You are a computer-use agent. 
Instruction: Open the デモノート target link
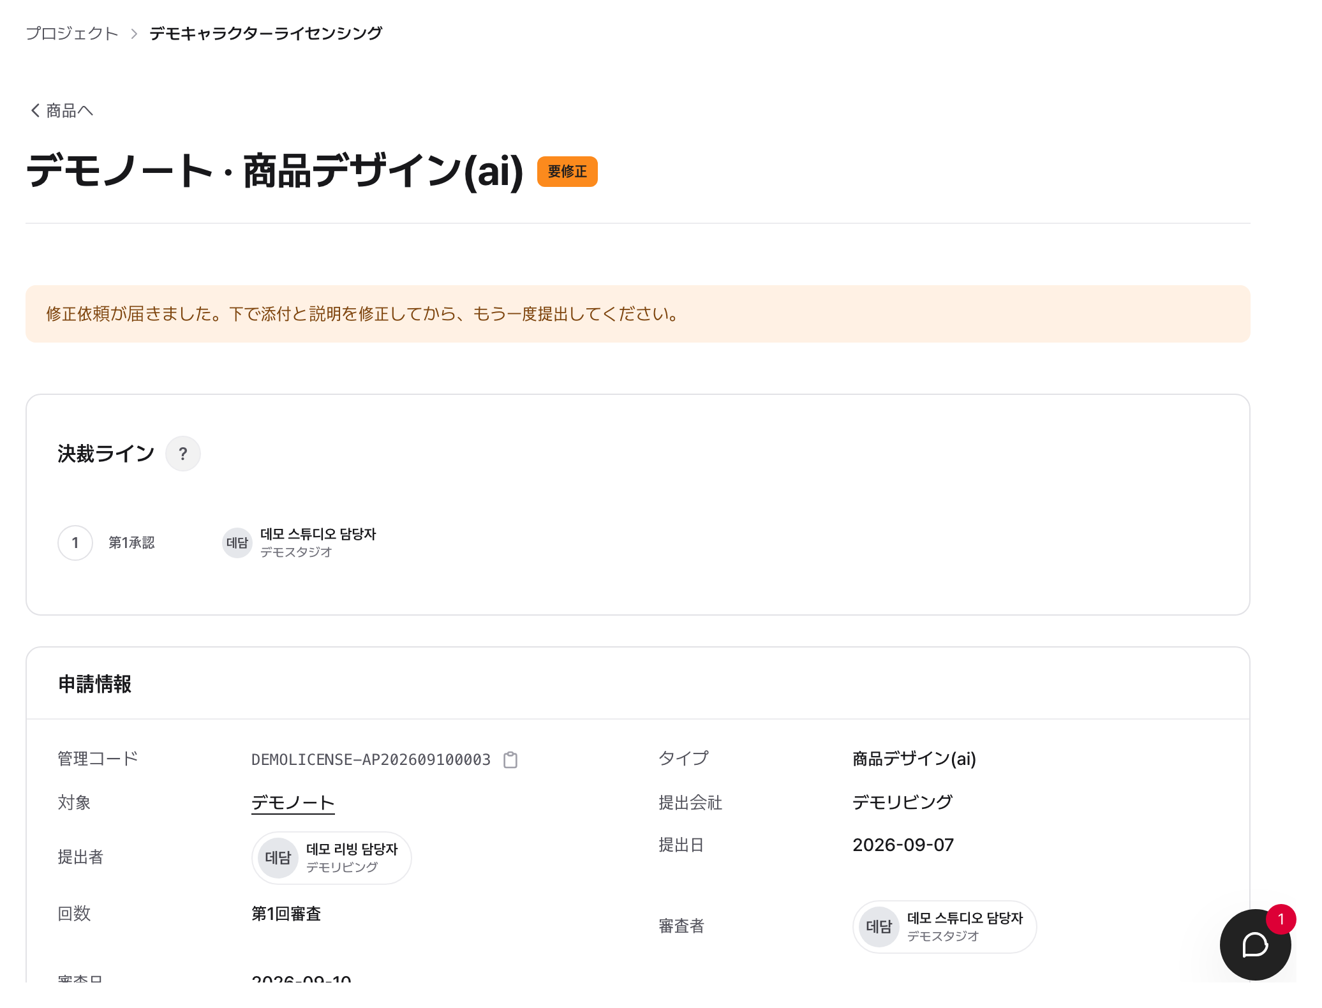(x=293, y=802)
